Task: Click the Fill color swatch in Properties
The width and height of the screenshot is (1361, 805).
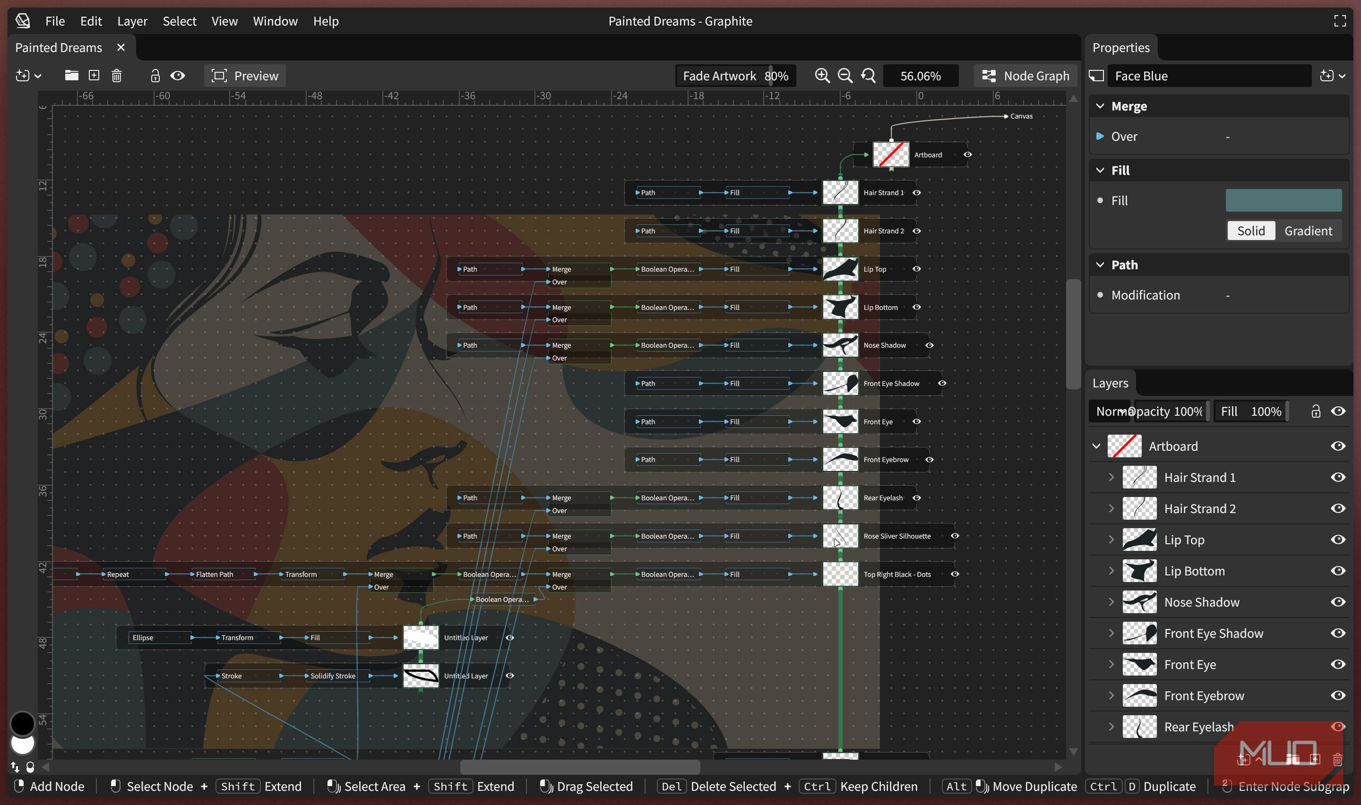Action: click(x=1283, y=200)
